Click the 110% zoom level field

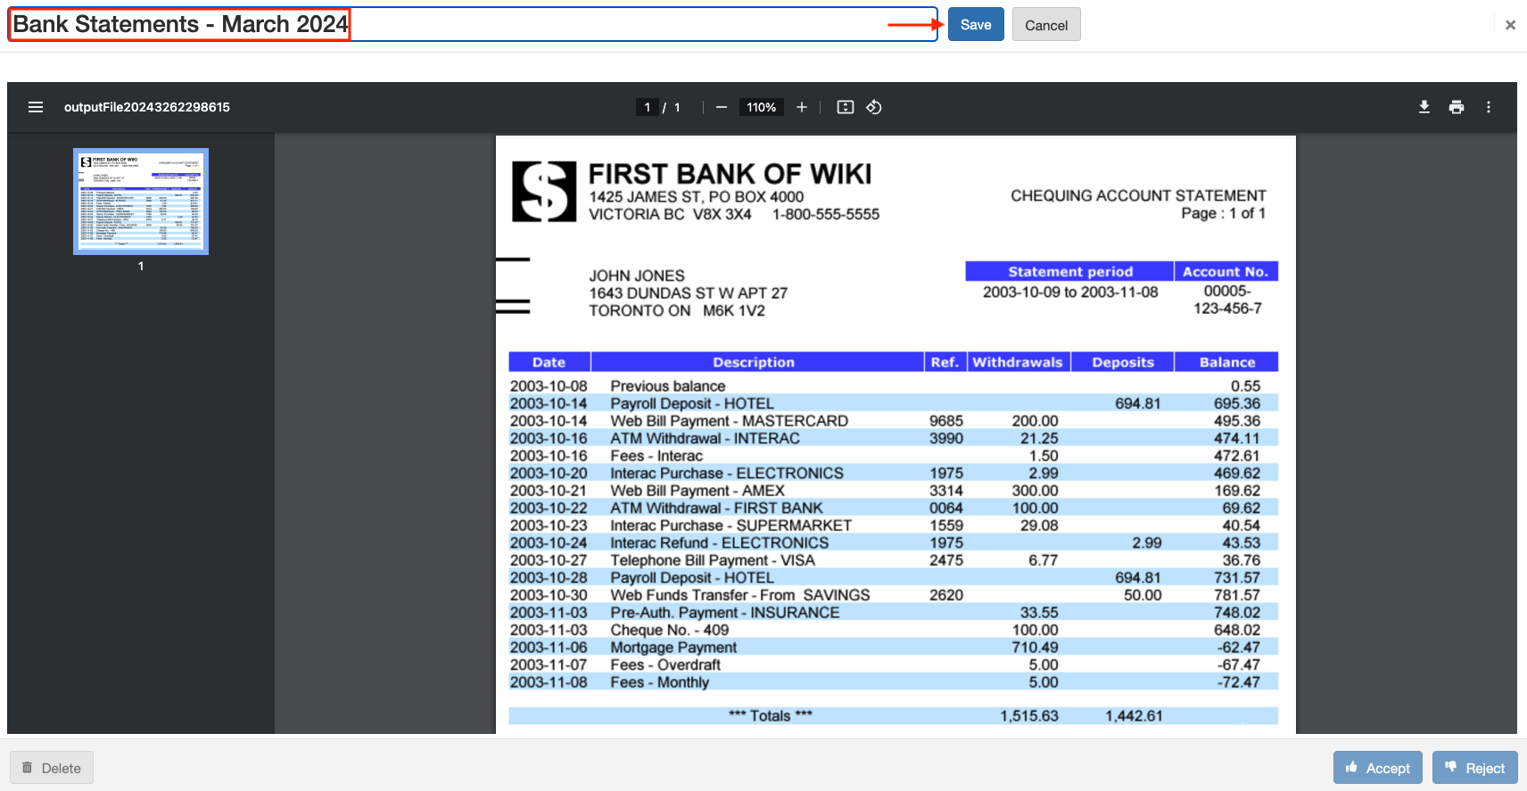pyautogui.click(x=761, y=107)
